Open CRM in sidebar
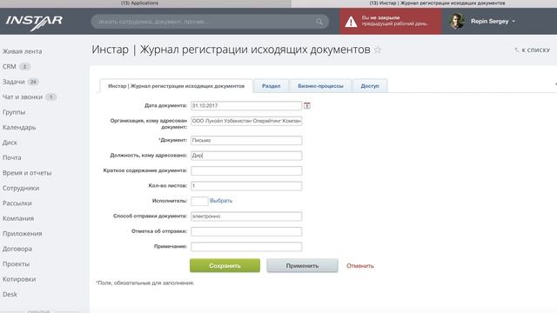Viewport: 557px width, 313px height. 10,66
